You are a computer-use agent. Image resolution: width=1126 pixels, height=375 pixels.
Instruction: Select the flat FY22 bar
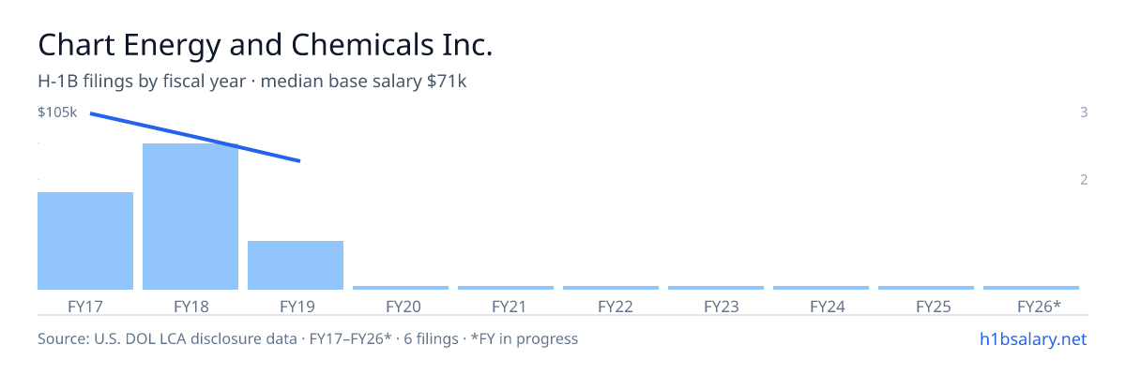coord(611,288)
